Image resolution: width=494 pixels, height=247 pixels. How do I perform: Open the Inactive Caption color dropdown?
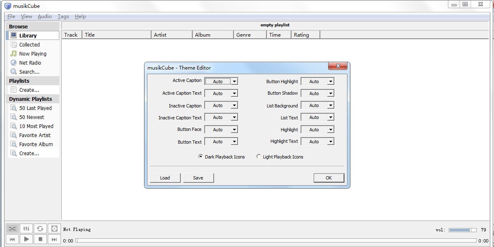click(221, 105)
